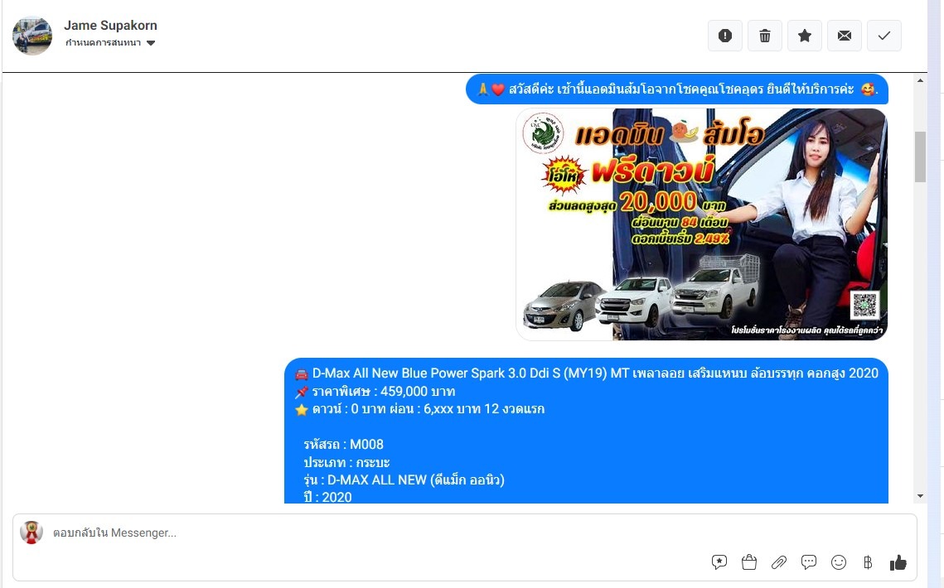Click the 'ดาวน์ : 0 บาท' installment line

(x=419, y=408)
